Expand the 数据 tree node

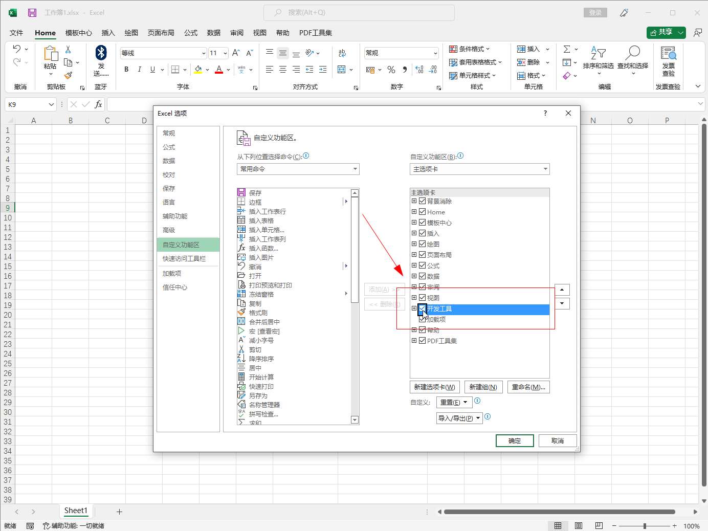pyautogui.click(x=414, y=276)
